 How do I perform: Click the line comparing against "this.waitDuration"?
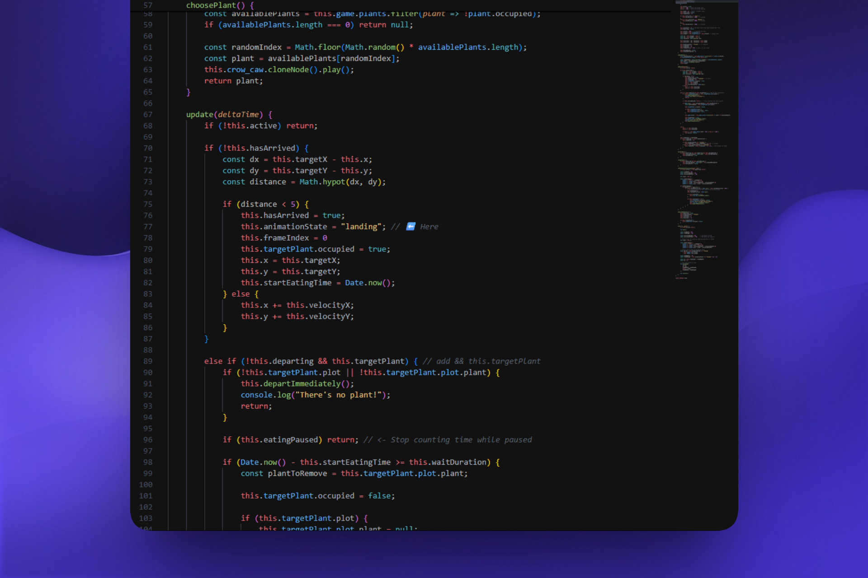(361, 462)
